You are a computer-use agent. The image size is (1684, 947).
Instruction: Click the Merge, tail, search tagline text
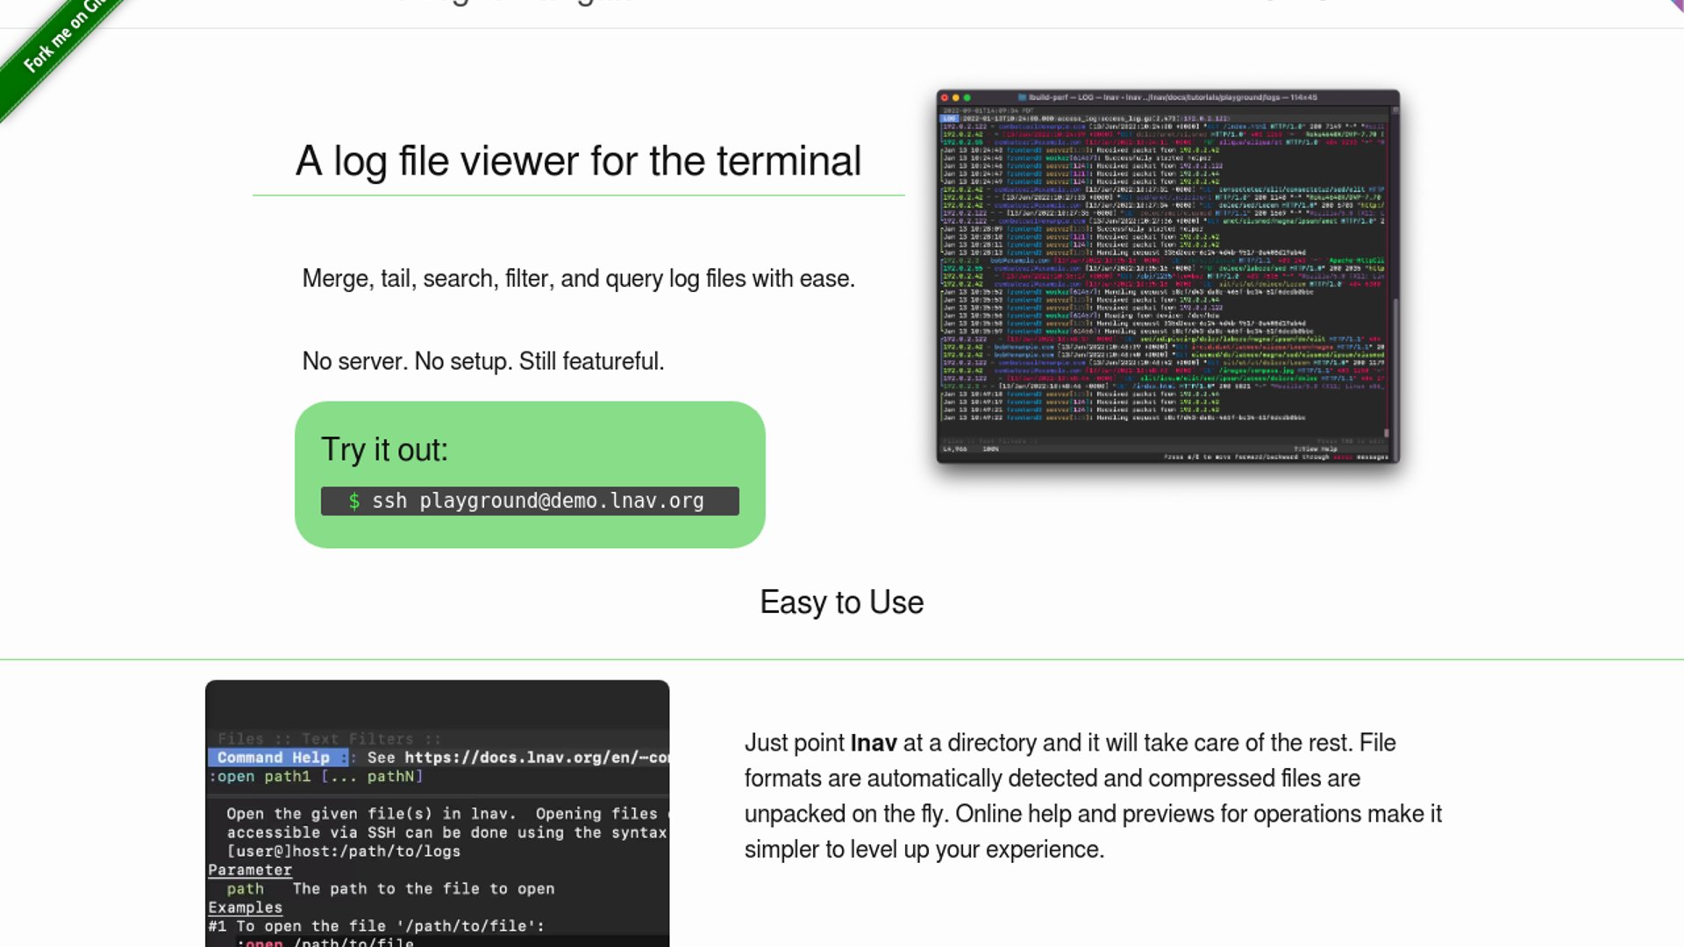(578, 279)
